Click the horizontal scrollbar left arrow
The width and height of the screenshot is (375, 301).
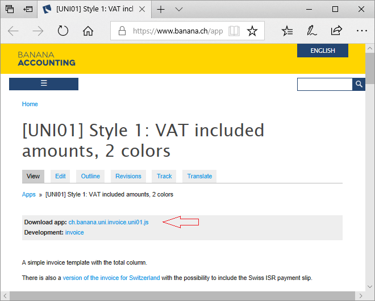(x=5, y=296)
